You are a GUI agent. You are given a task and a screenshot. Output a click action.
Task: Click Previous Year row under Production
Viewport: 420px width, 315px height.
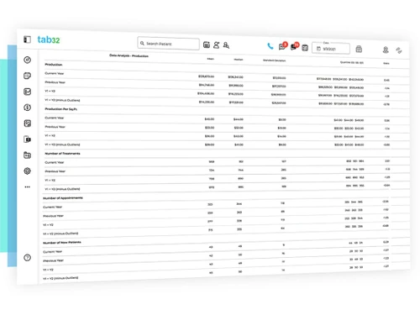[x=55, y=82]
